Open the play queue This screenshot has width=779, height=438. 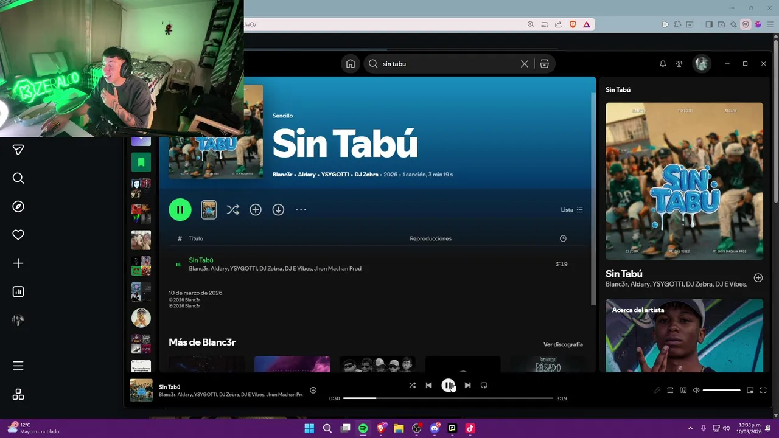tap(670, 390)
